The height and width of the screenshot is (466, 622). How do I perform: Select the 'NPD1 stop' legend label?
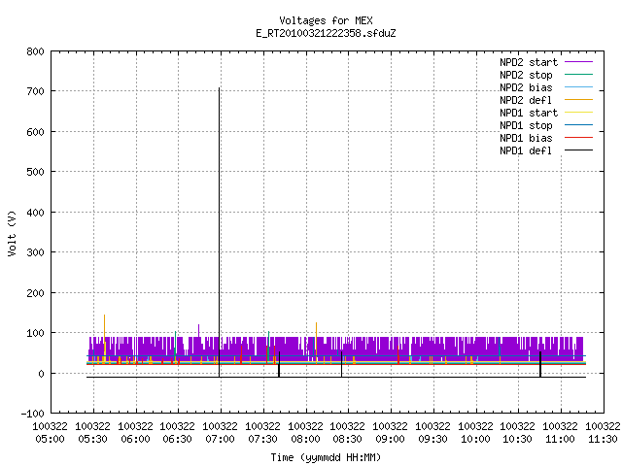click(526, 125)
